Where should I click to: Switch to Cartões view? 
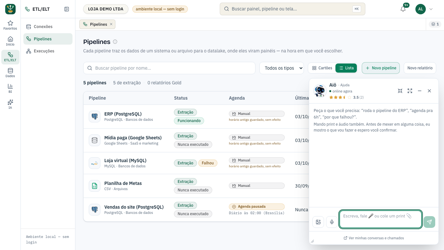tap(322, 68)
